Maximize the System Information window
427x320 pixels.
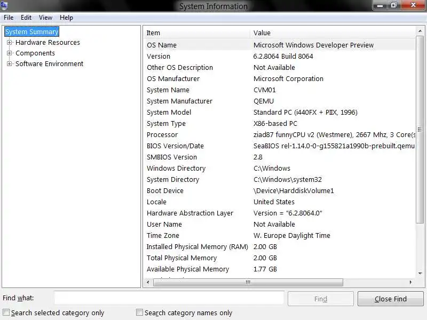click(x=394, y=5)
